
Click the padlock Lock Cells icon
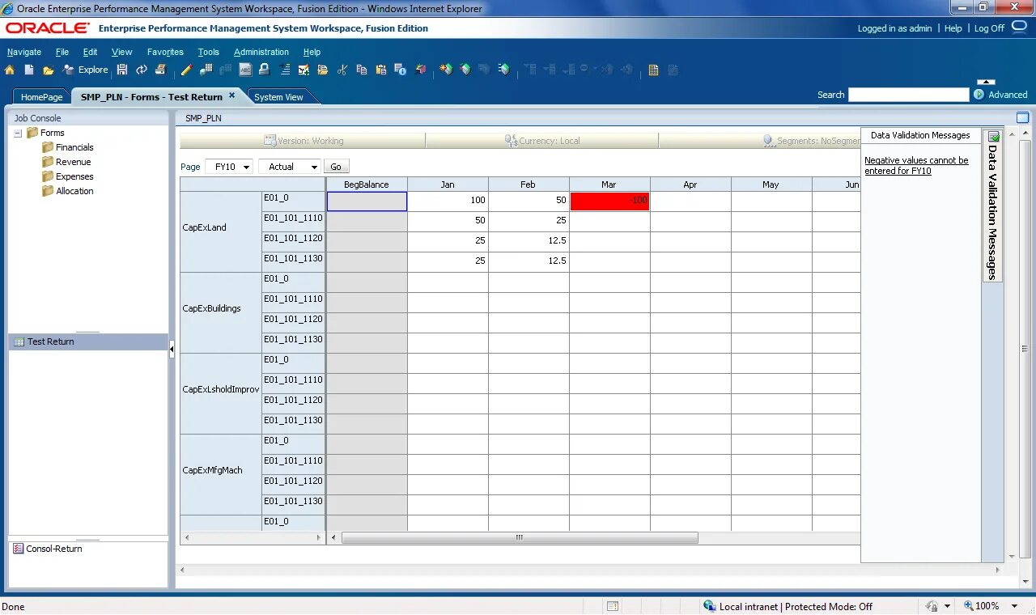pos(265,70)
